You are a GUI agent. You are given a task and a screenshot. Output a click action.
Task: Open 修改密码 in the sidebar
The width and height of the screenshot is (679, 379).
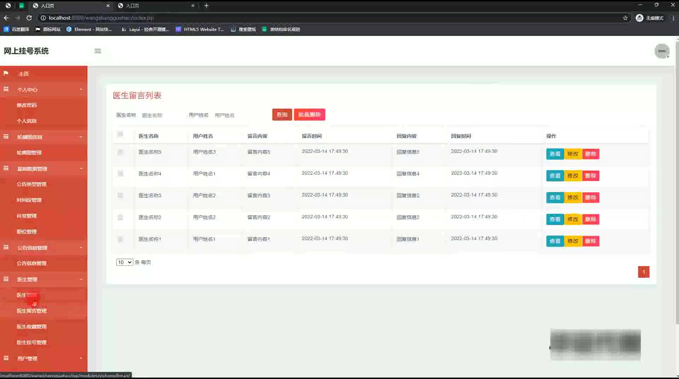click(27, 105)
